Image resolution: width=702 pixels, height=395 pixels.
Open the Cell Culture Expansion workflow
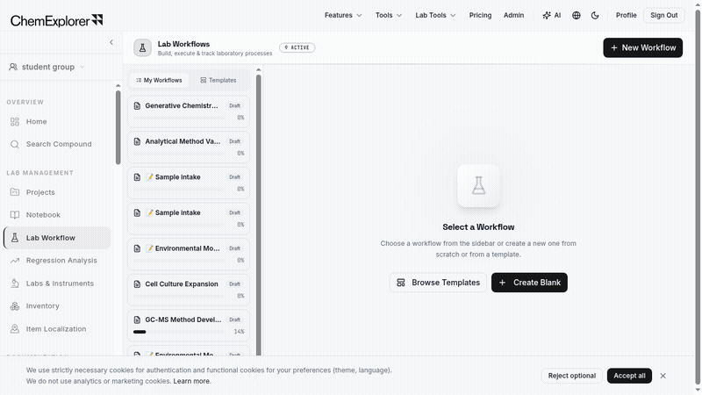(189, 290)
